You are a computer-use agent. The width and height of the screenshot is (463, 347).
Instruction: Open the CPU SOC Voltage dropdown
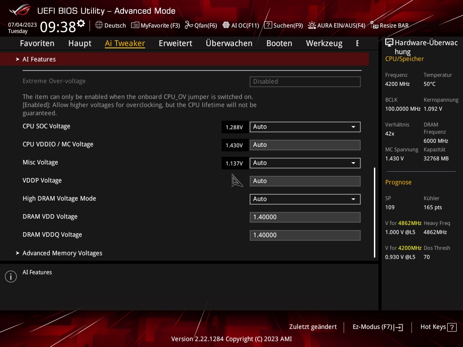click(305, 127)
